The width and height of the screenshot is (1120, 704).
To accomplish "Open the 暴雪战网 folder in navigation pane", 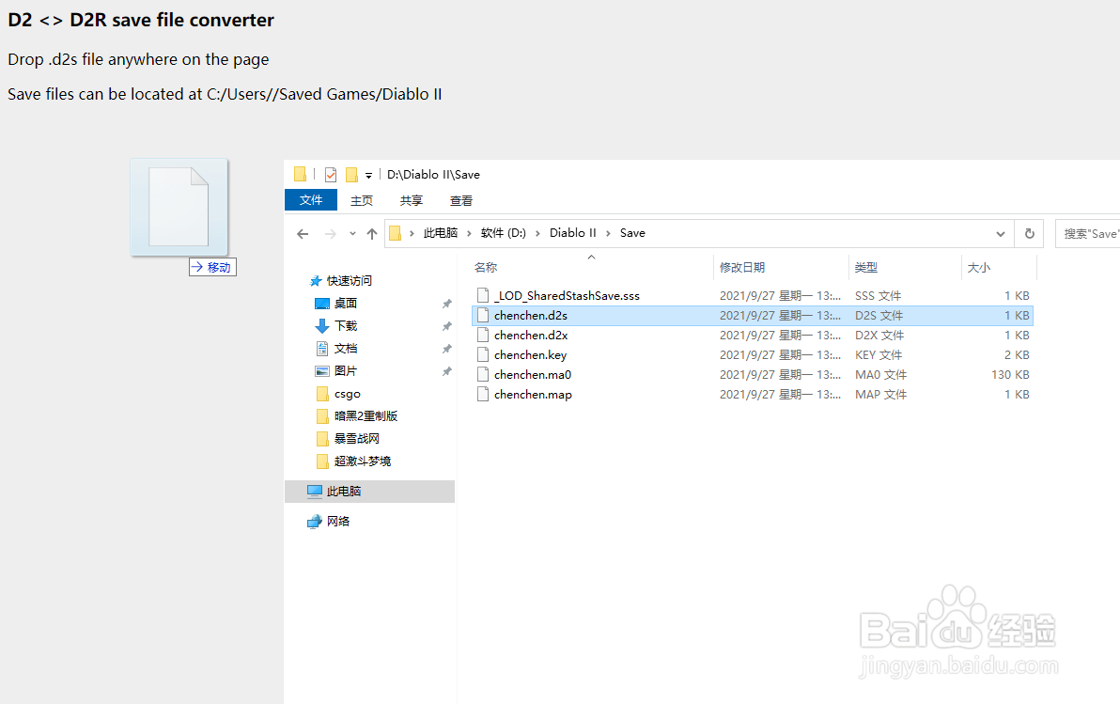I will coord(356,439).
